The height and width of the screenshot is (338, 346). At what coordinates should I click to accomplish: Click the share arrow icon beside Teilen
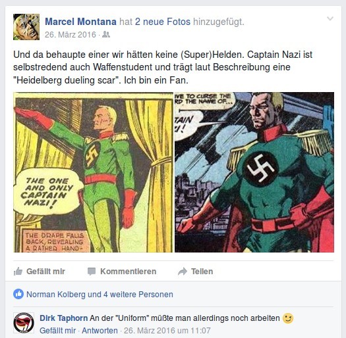183,272
